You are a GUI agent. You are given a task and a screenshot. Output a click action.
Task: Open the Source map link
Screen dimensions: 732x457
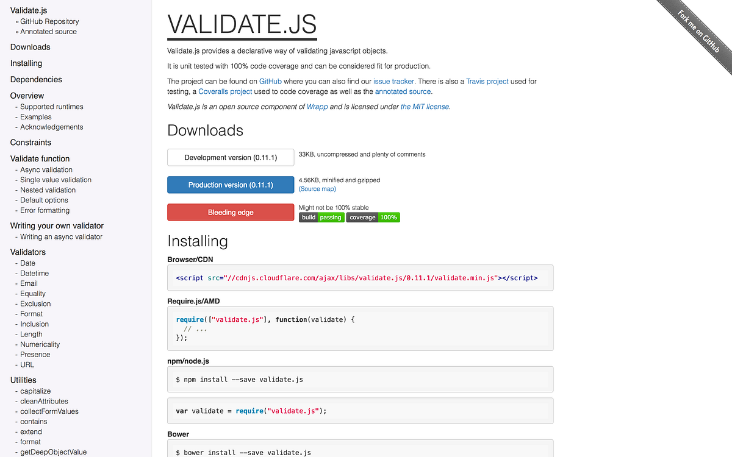coord(317,189)
